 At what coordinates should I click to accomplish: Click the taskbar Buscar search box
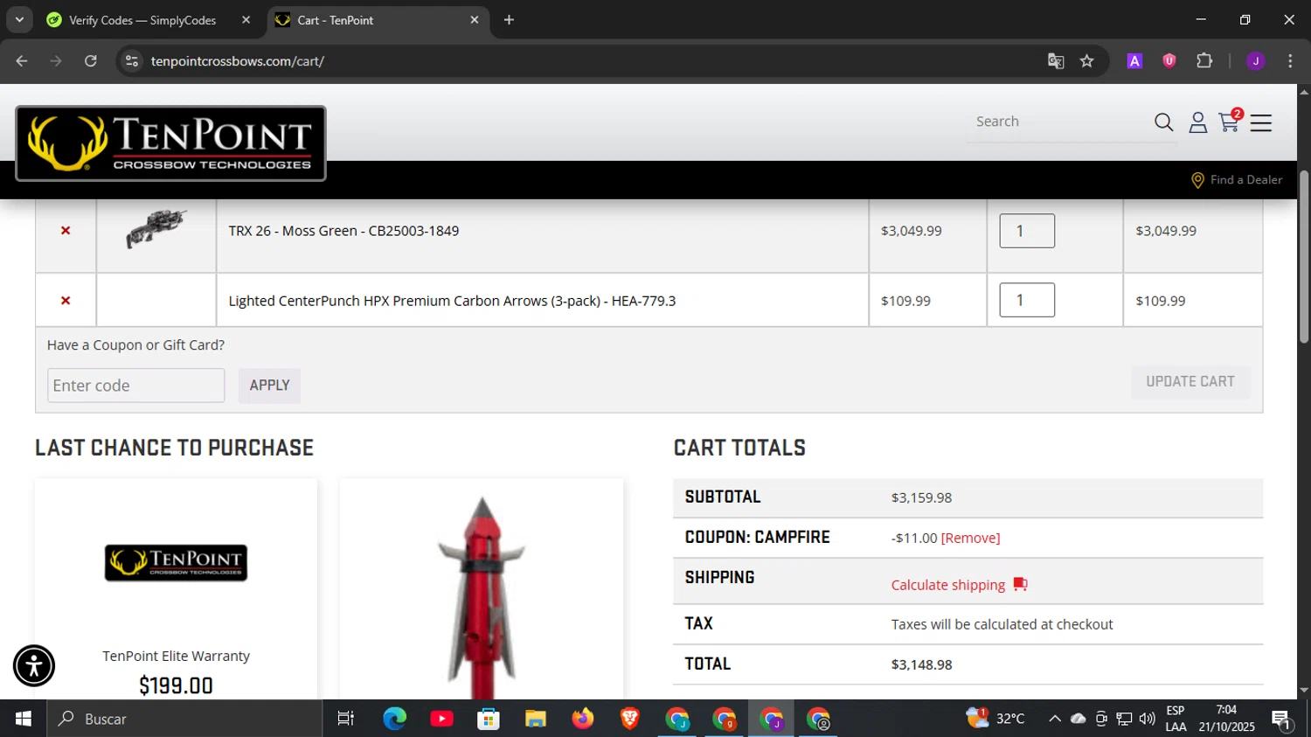click(184, 719)
